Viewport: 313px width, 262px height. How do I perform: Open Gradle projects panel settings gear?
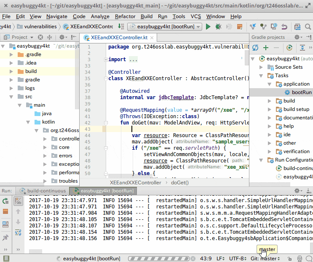coord(298,37)
